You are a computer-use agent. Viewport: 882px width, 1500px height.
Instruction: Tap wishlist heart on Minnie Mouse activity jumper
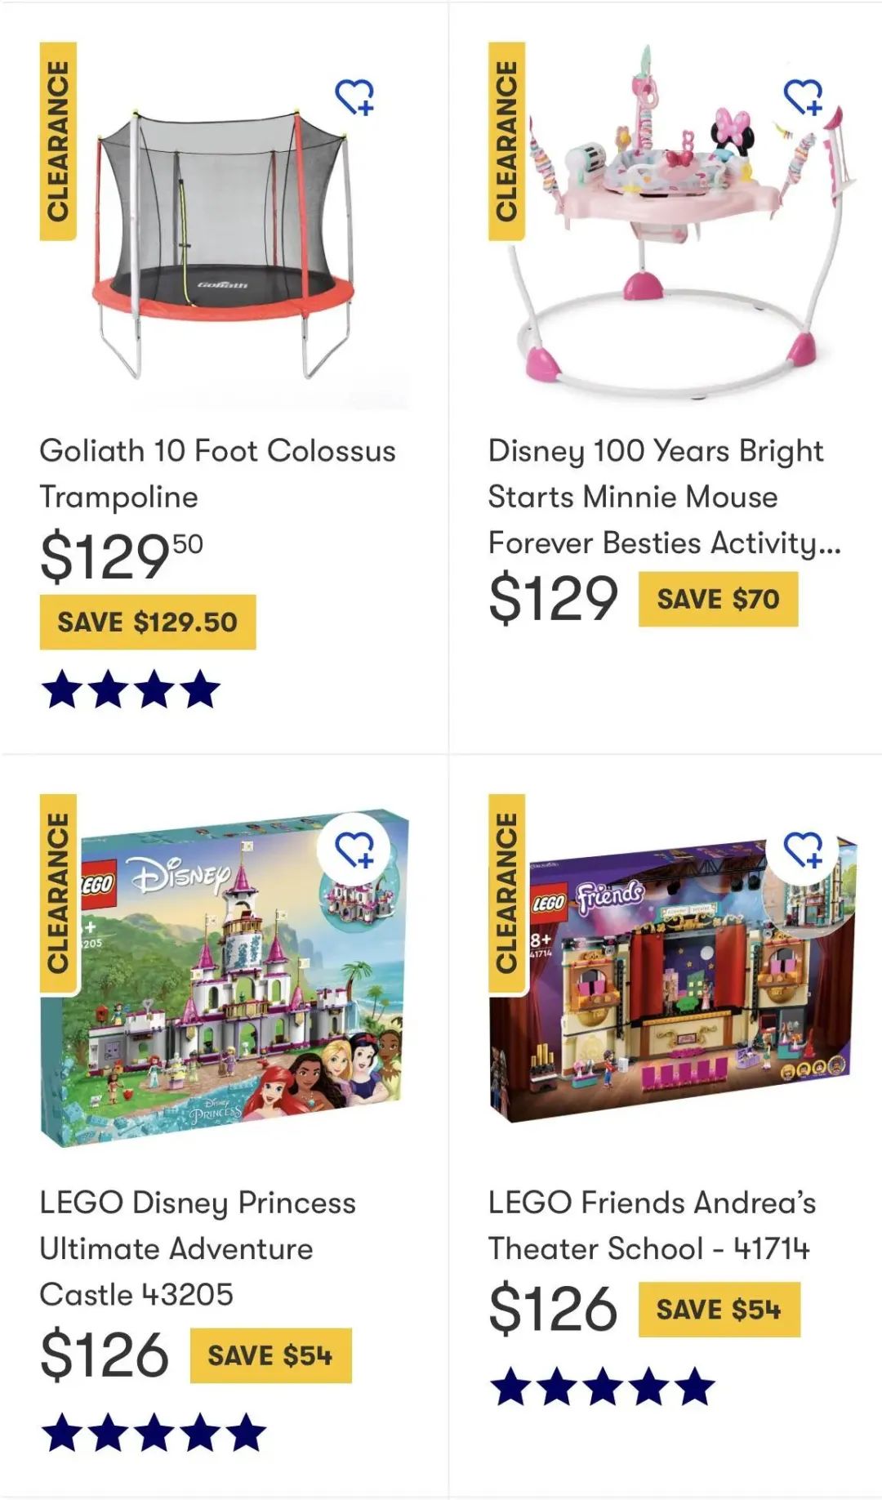coord(804,97)
